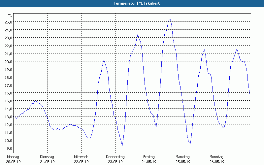This screenshot has height=165, width=264.
Task: Click the 20,0 y-axis value label
Action: (8, 61)
